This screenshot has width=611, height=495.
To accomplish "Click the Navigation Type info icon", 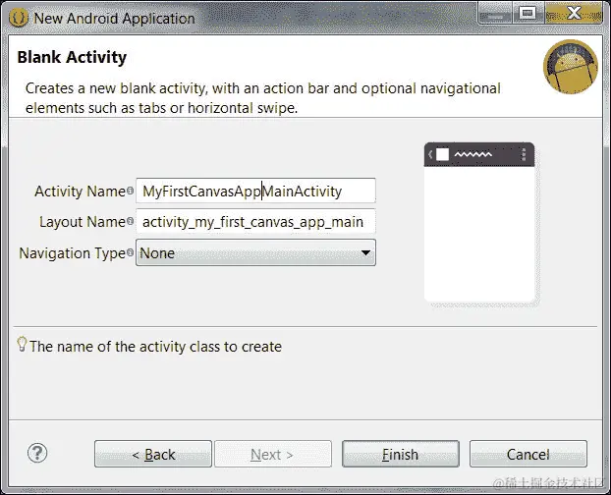I will tap(130, 252).
